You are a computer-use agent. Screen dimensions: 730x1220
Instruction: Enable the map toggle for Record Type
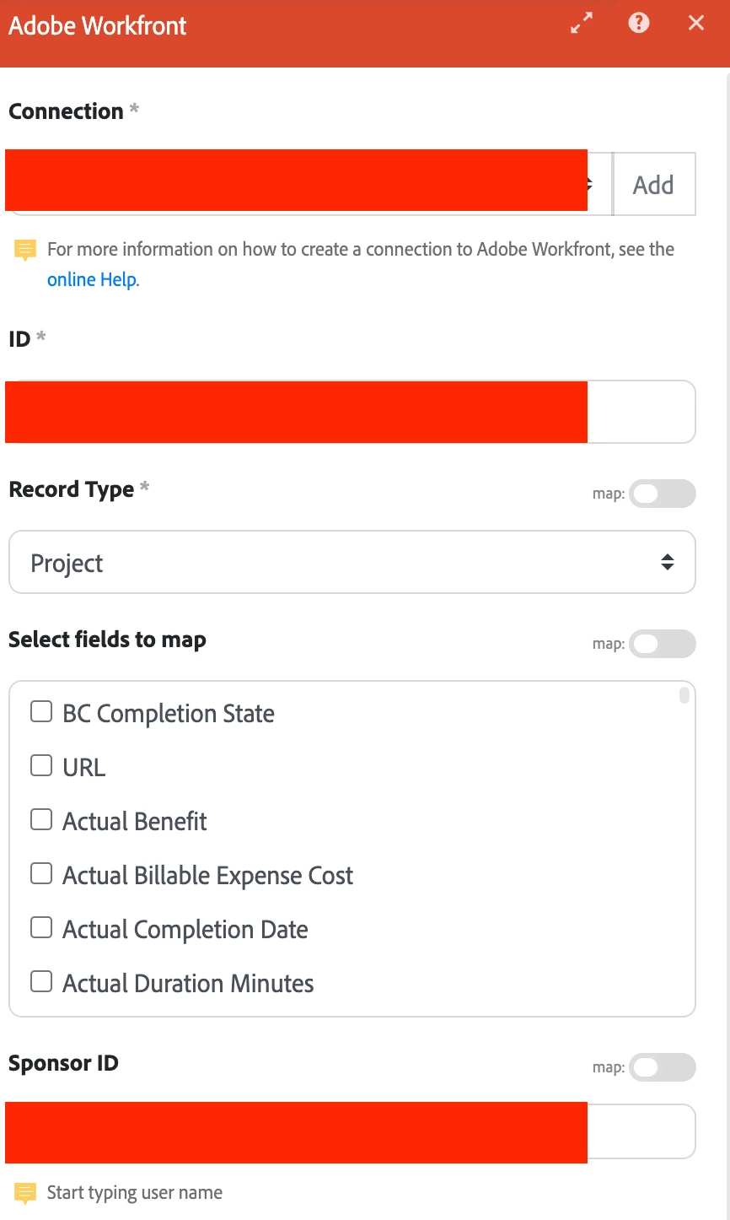663,494
